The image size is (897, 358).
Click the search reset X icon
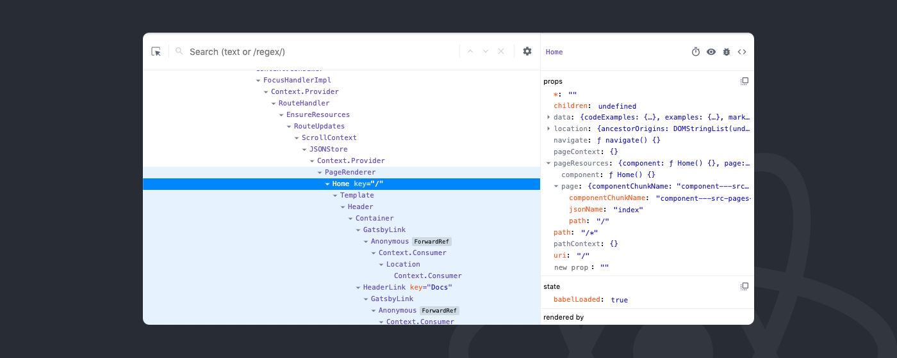(501, 52)
